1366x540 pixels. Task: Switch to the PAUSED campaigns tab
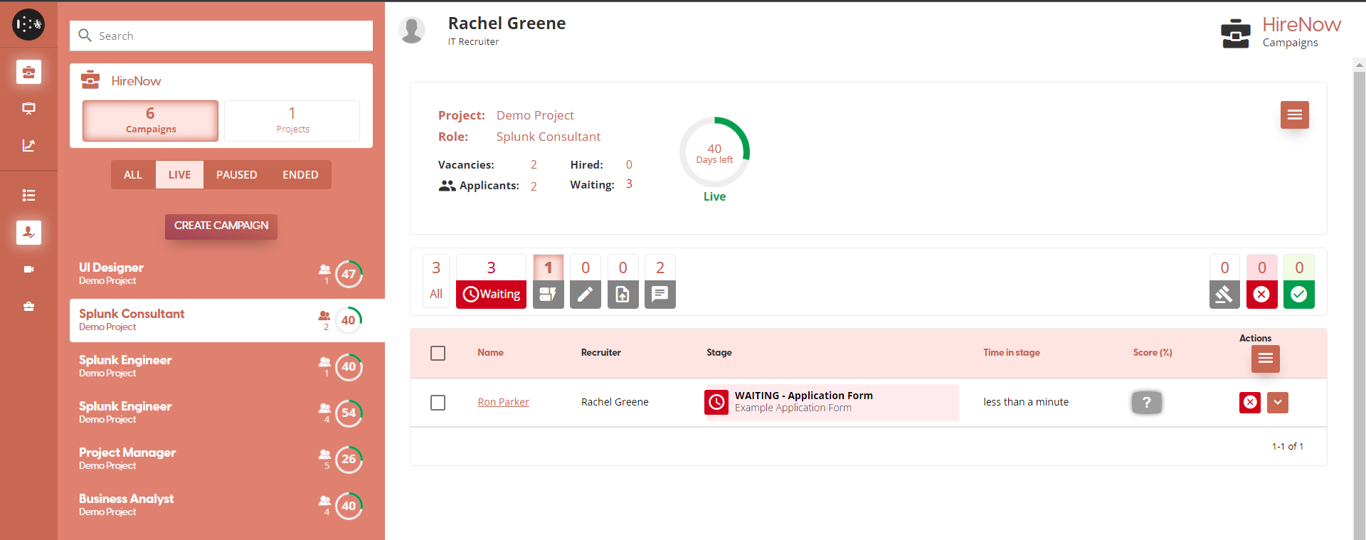(x=236, y=175)
